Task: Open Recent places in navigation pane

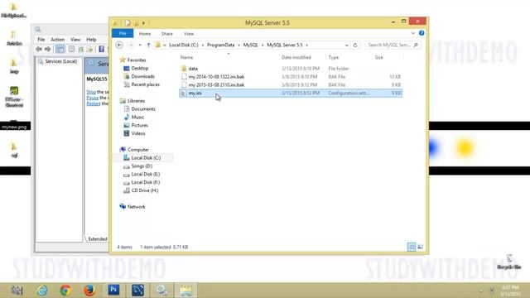Action: pos(146,84)
